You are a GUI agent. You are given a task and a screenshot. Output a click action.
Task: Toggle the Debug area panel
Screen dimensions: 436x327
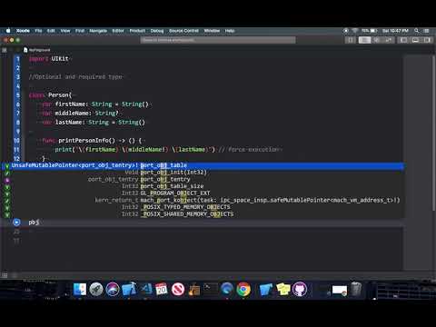click(x=415, y=40)
